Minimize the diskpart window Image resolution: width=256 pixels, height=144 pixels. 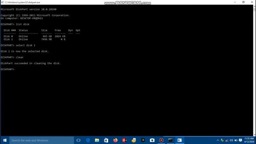[x=235, y=2]
